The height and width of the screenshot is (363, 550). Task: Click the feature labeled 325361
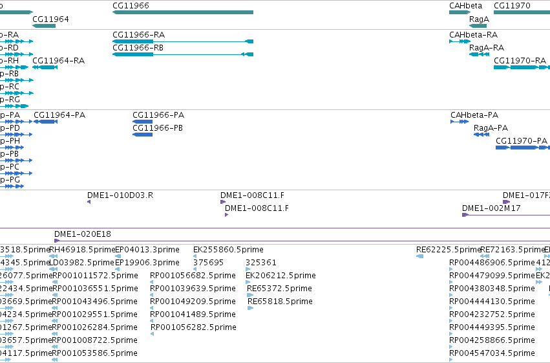[248, 269]
